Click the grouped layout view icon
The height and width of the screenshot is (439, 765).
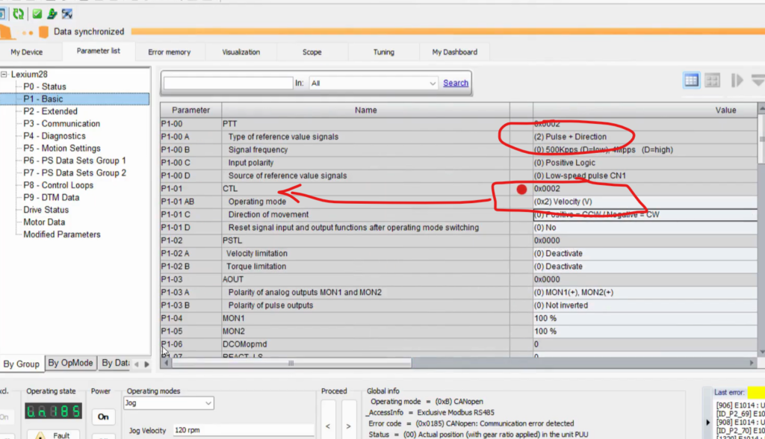pos(712,80)
